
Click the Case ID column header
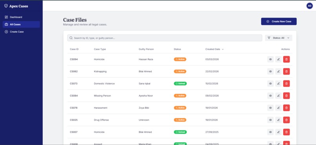[x=74, y=49]
